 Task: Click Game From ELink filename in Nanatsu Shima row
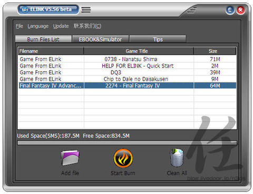pos(41,59)
